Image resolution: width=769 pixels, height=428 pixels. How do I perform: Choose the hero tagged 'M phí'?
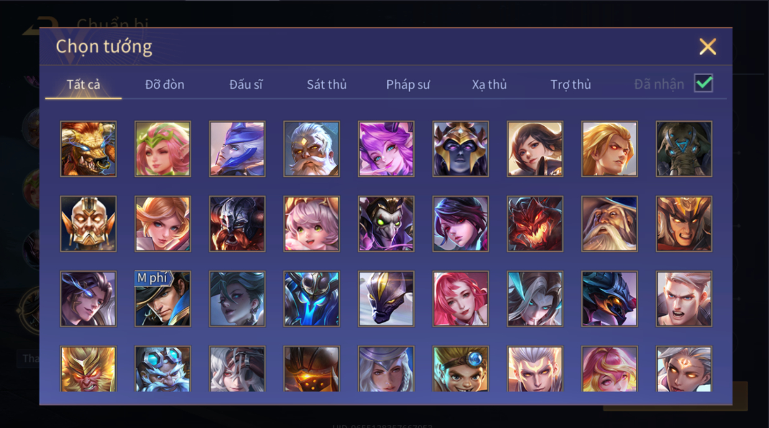[x=163, y=299]
